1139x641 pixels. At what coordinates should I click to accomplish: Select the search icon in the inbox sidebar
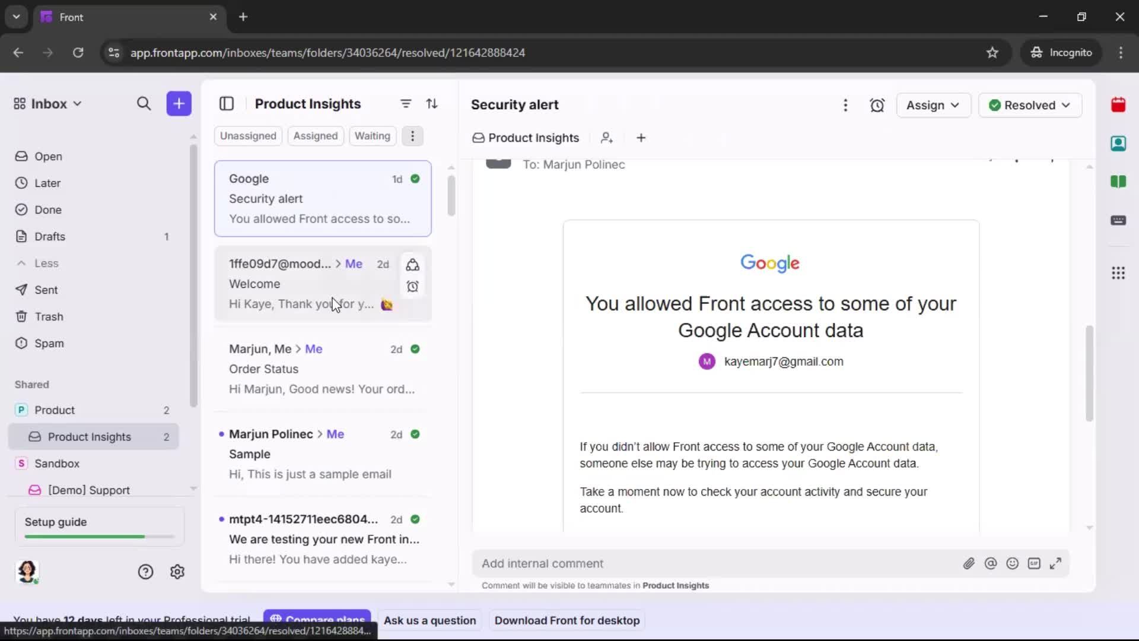click(144, 103)
